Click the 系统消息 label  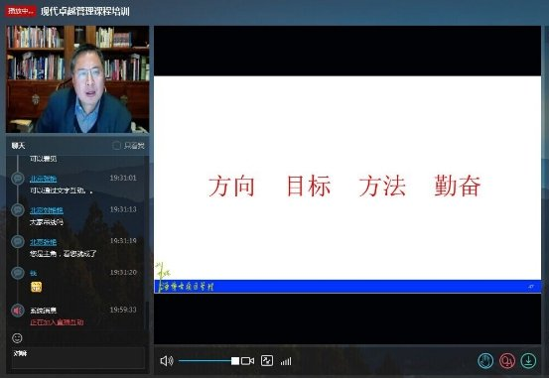[x=43, y=311]
